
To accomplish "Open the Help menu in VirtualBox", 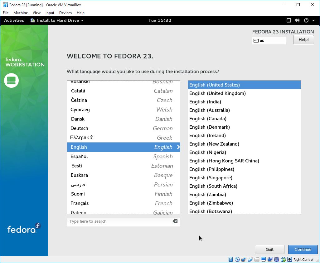I will click(80, 13).
